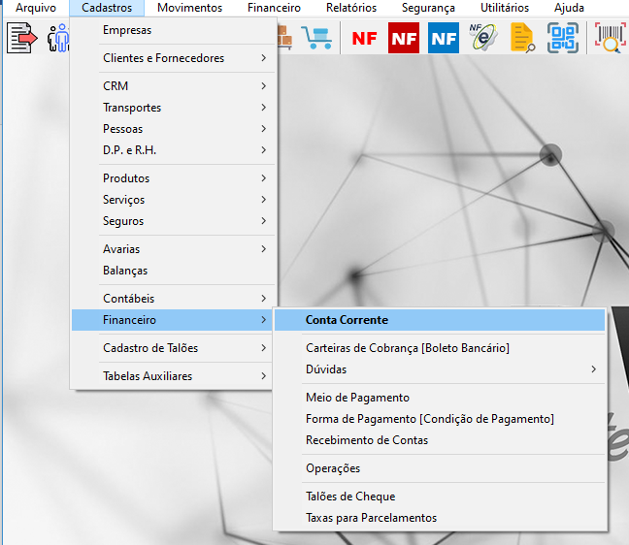Click the shopping cart toolbar icon

pos(316,38)
